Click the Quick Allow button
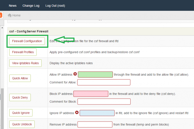Image resolution: width=194 pixels, height=129 pixels. coord(20,78)
